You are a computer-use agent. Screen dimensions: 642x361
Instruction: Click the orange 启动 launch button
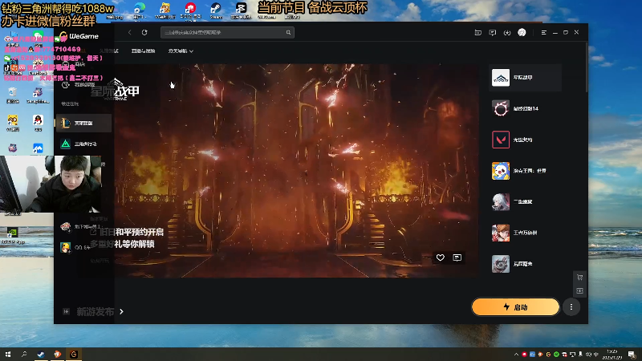click(515, 307)
